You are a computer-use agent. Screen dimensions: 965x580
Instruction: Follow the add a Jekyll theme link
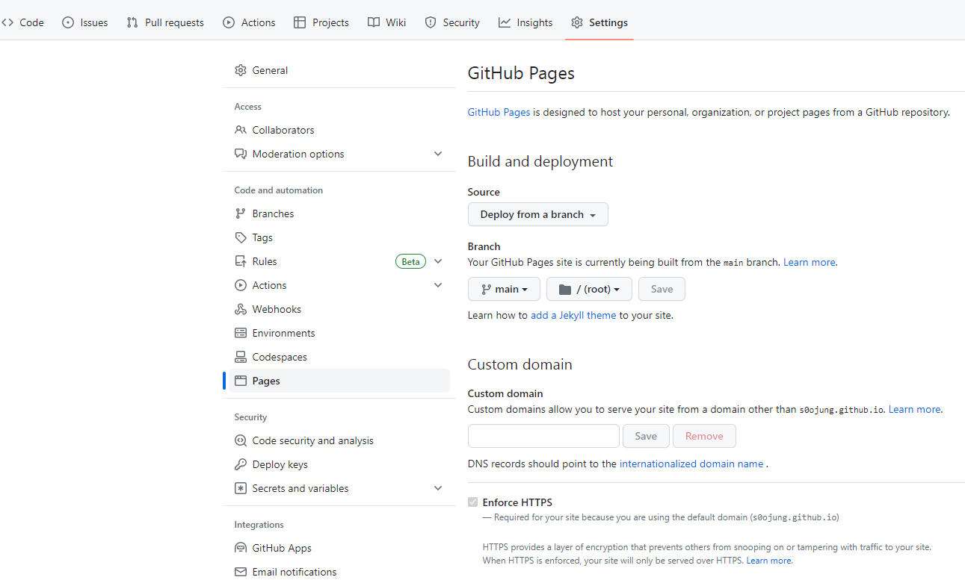pos(573,315)
